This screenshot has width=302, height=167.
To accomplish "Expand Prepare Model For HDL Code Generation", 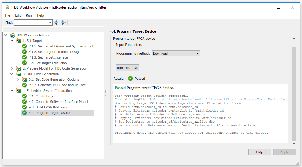I will (12, 68).
